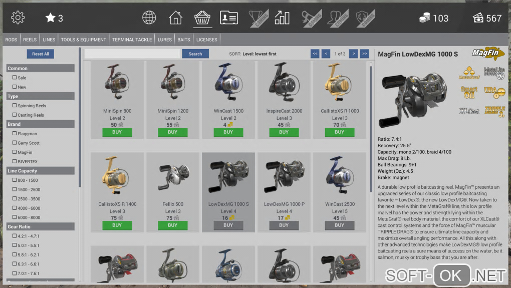Viewport: 511px width, 288px height.
Task: Click the MetaGraf technology icon
Action: point(469,73)
